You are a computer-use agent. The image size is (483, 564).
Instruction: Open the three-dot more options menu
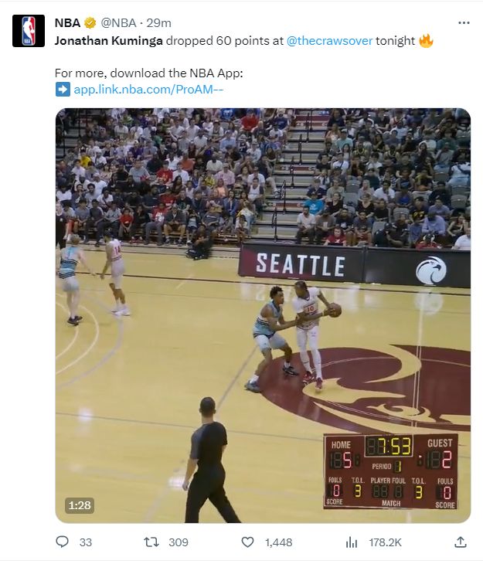[464, 22]
